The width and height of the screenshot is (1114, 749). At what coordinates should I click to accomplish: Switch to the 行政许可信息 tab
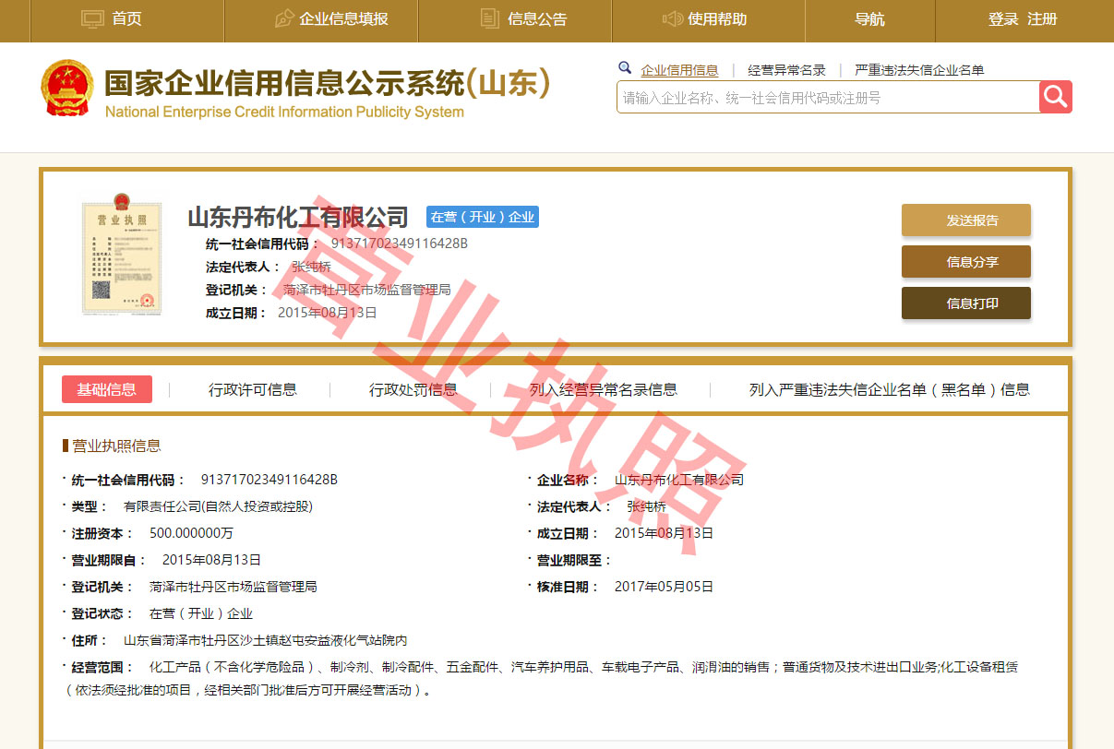253,389
